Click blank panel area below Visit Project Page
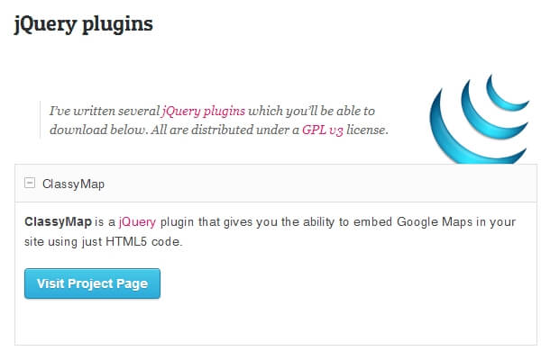Screen dimensions: 541x360 pyautogui.click(x=270, y=322)
